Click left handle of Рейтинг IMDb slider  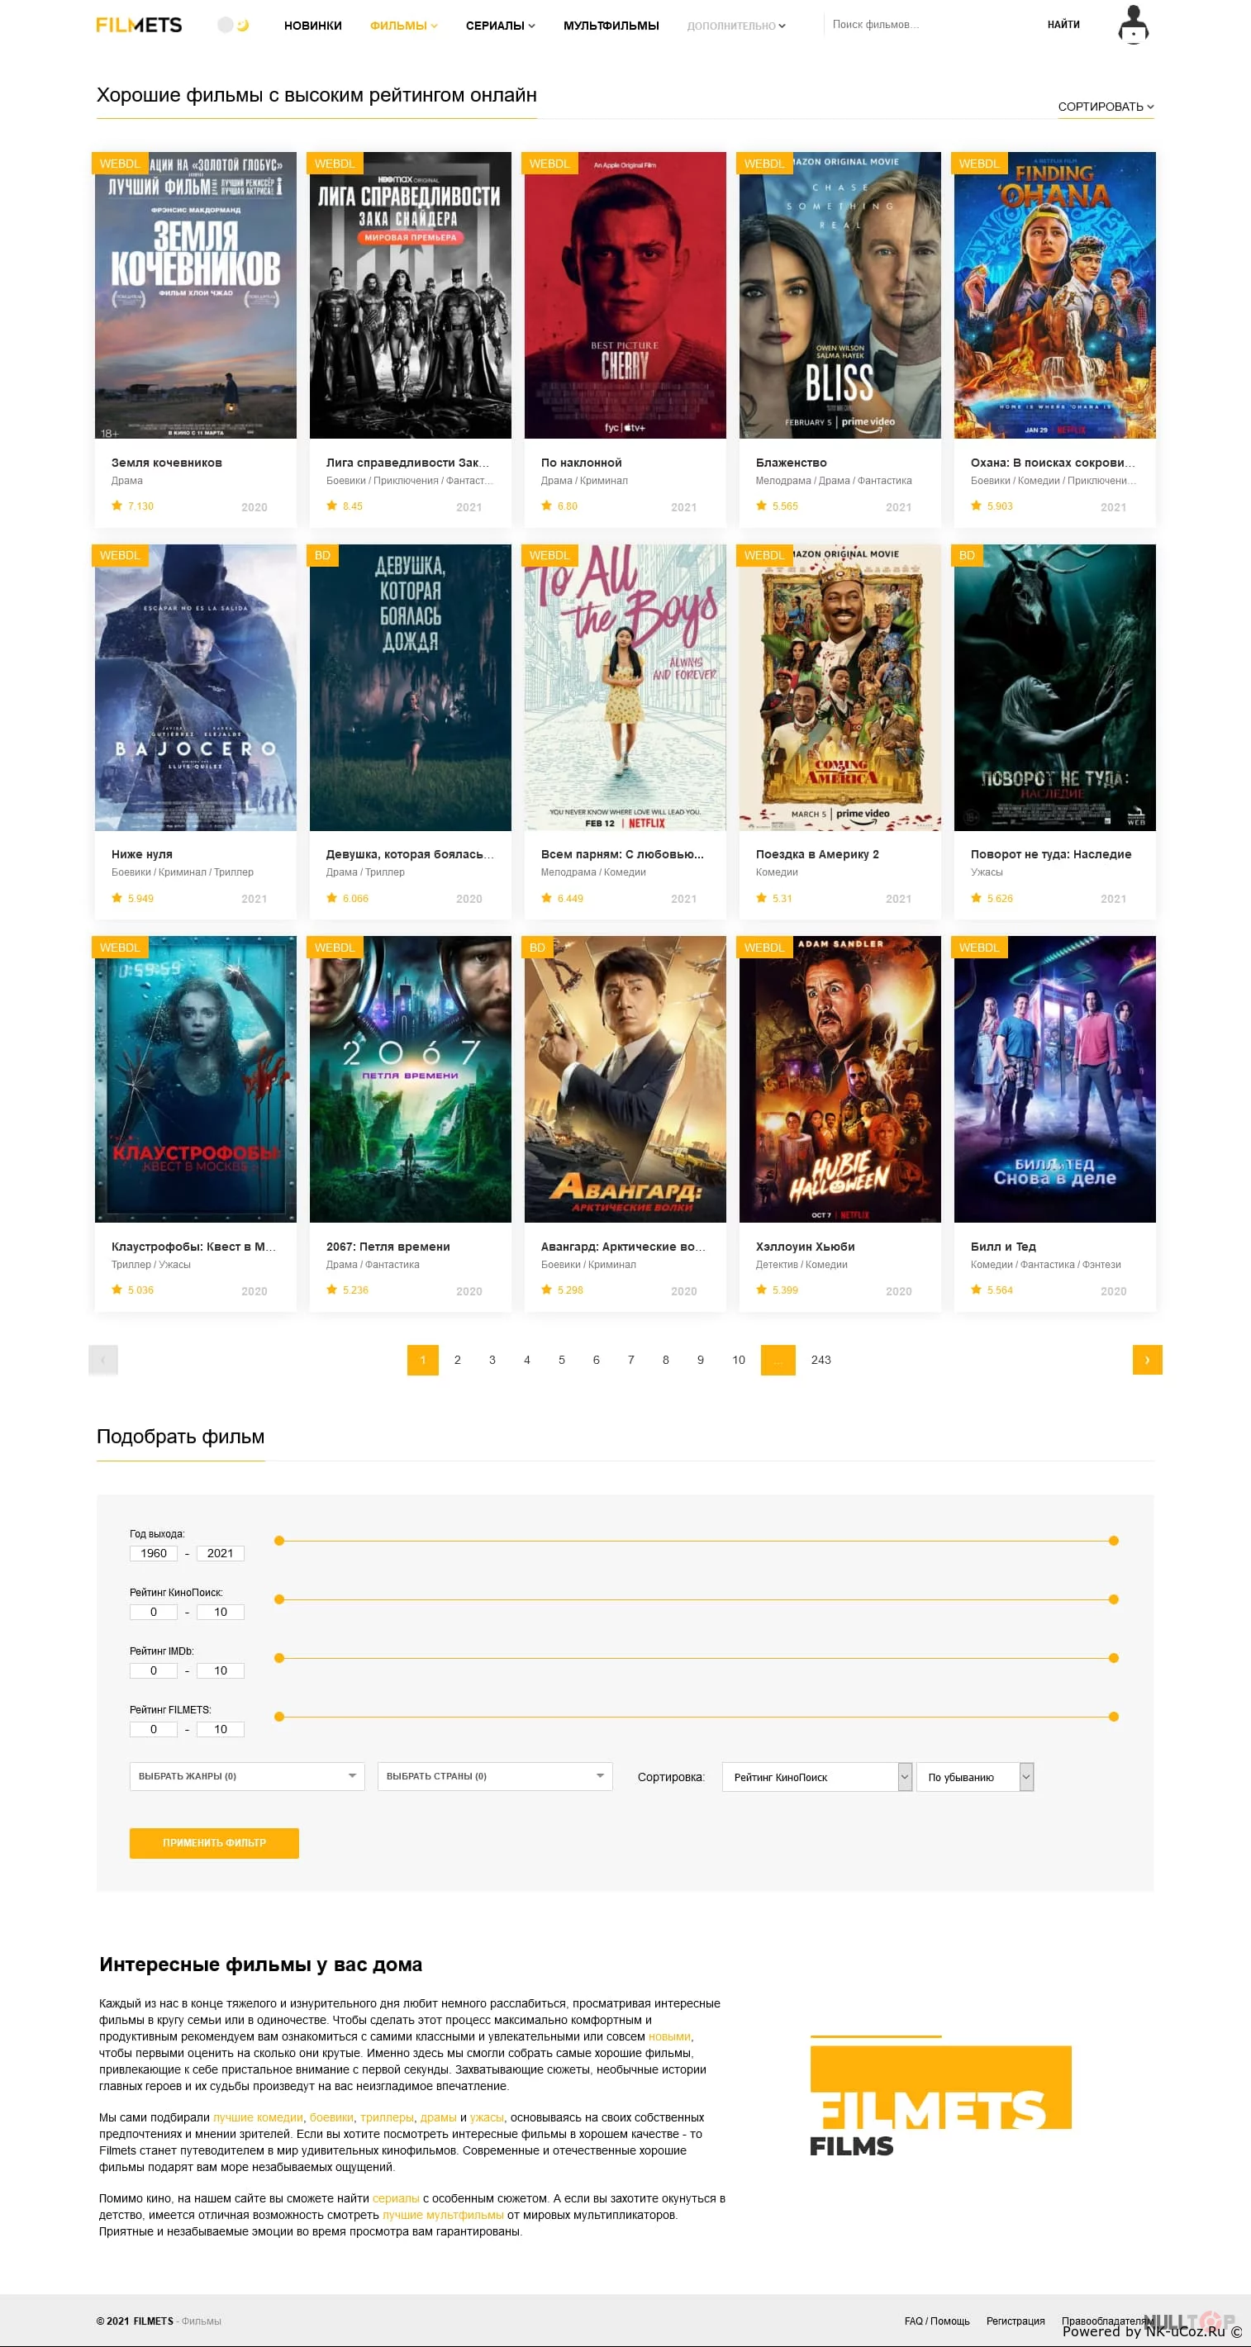280,1658
